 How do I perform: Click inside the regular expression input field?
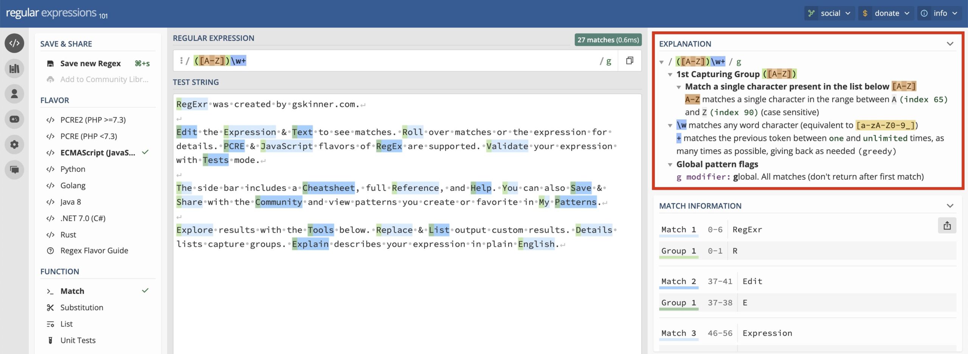(x=416, y=61)
